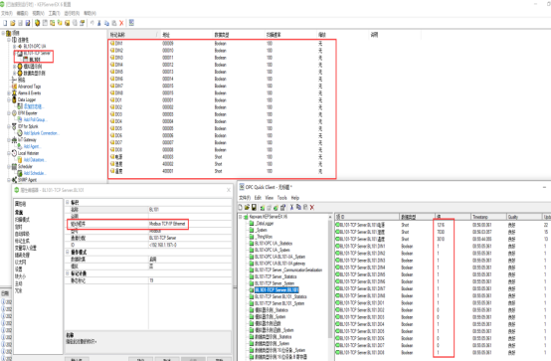Screen dimensions: 551x361
Task: Click the red Delete X in KEPServerEX toolbar
Action: coord(121,23)
